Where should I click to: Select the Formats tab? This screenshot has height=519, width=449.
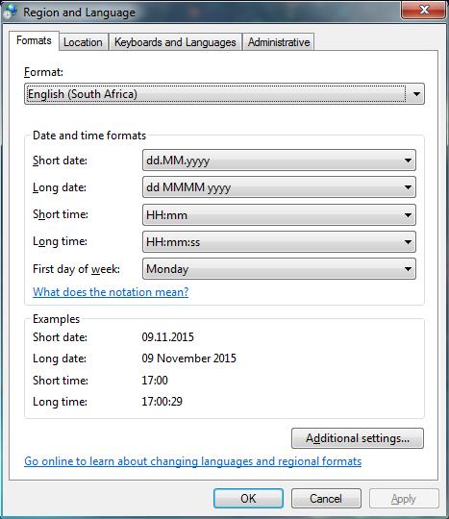point(34,40)
